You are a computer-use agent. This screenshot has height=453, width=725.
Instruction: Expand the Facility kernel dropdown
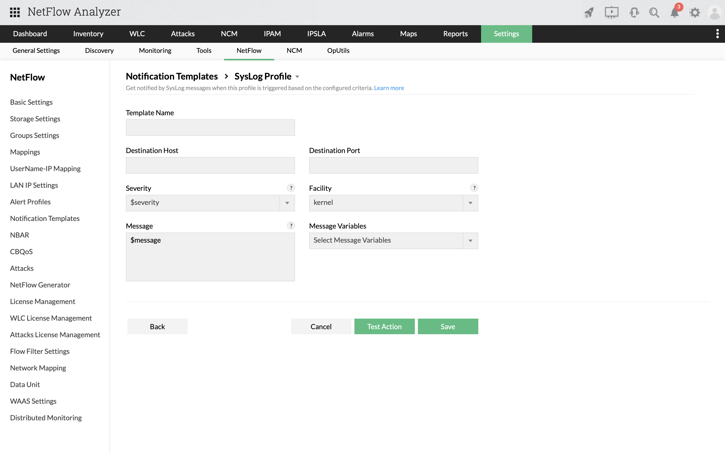pyautogui.click(x=470, y=203)
